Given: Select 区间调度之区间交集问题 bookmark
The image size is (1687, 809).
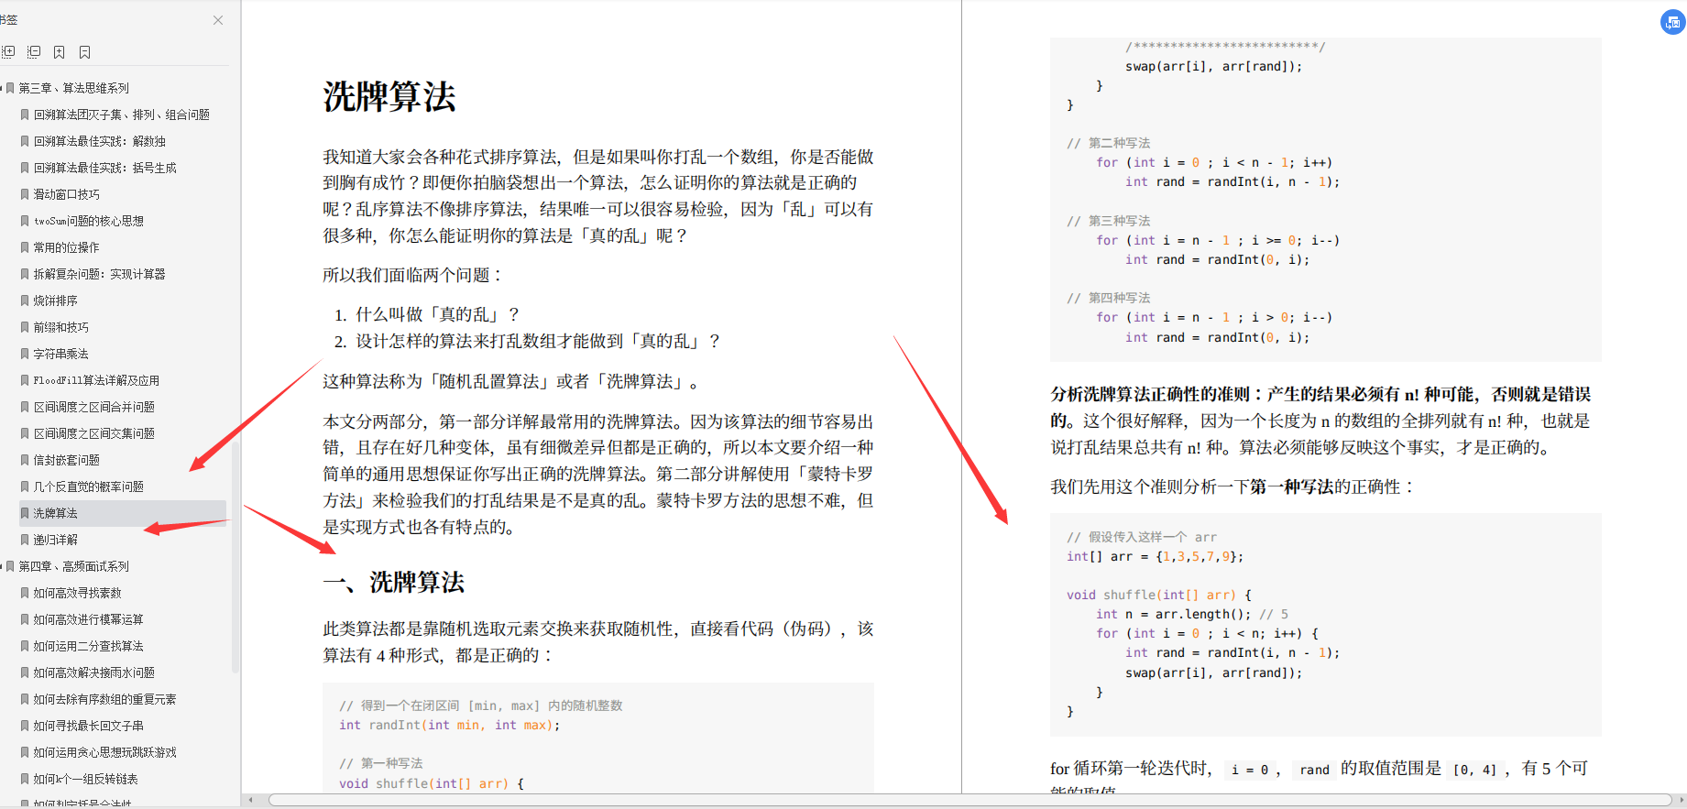Looking at the screenshot, I should (x=94, y=433).
